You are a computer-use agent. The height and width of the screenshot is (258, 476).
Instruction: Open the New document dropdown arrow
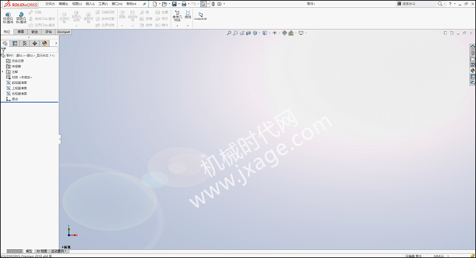(x=160, y=4)
